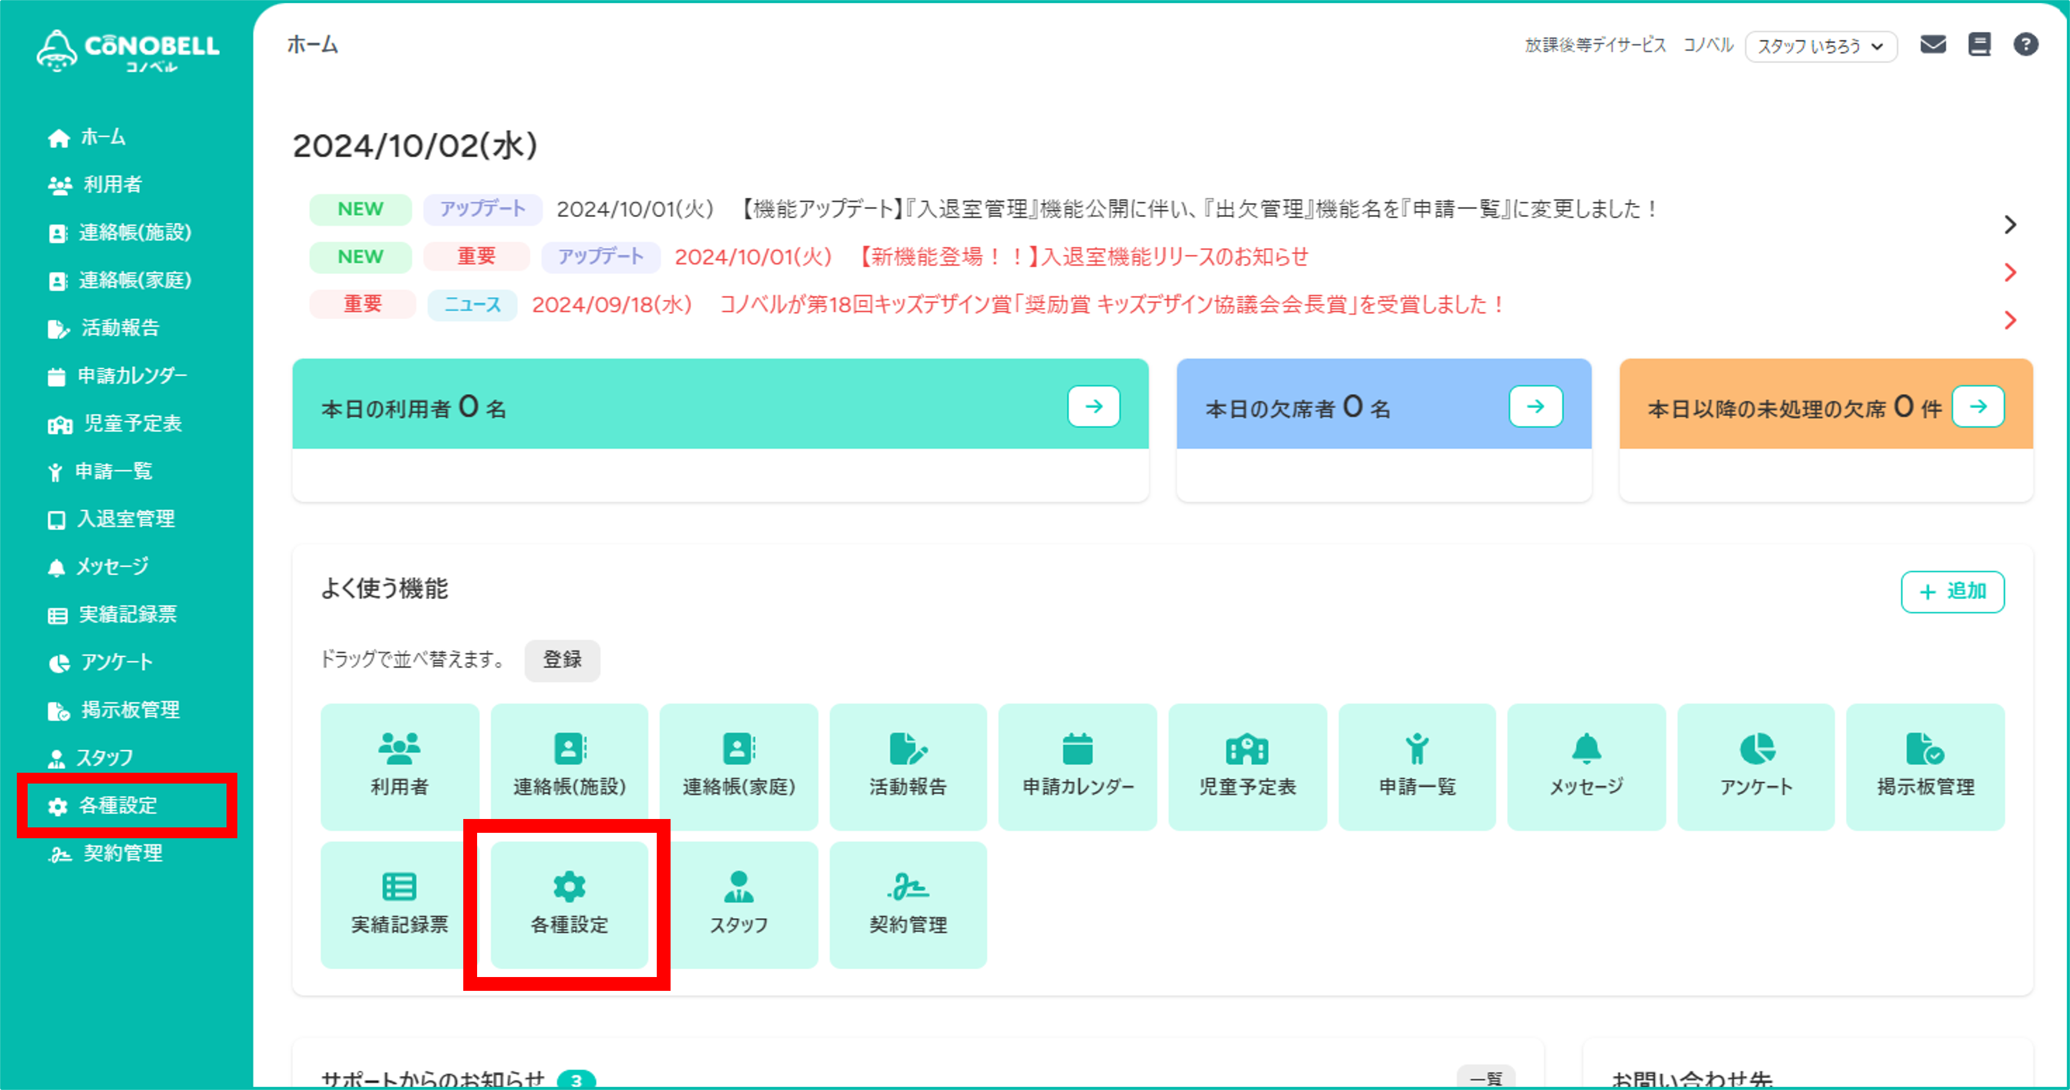The height and width of the screenshot is (1090, 2070).
Task: Open 申請一覧 in the sidebar
Action: tap(100, 471)
